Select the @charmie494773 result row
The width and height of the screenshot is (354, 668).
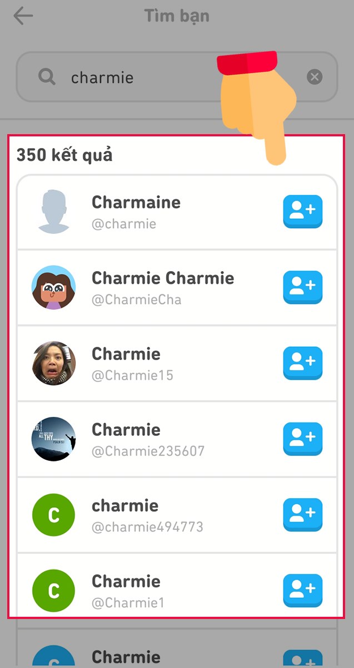(177, 515)
